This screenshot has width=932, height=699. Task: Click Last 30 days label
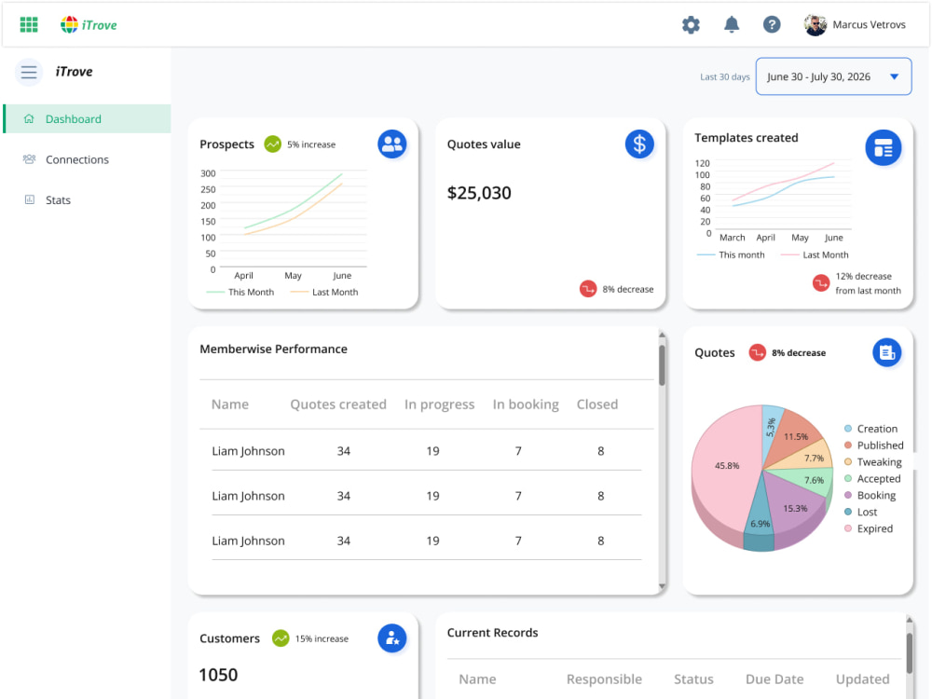tap(724, 76)
